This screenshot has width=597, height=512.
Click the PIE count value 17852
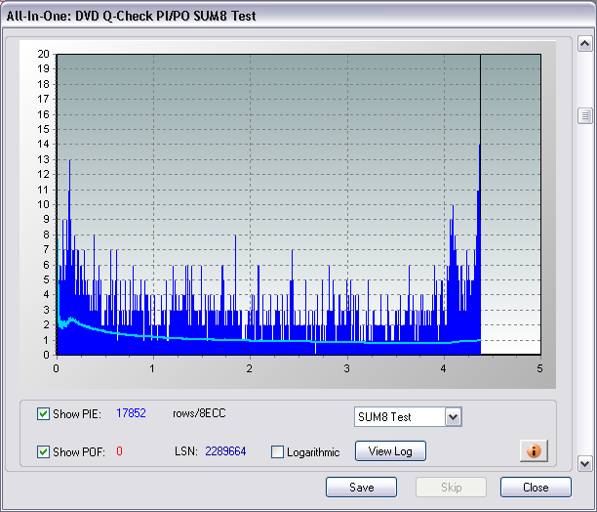click(131, 413)
